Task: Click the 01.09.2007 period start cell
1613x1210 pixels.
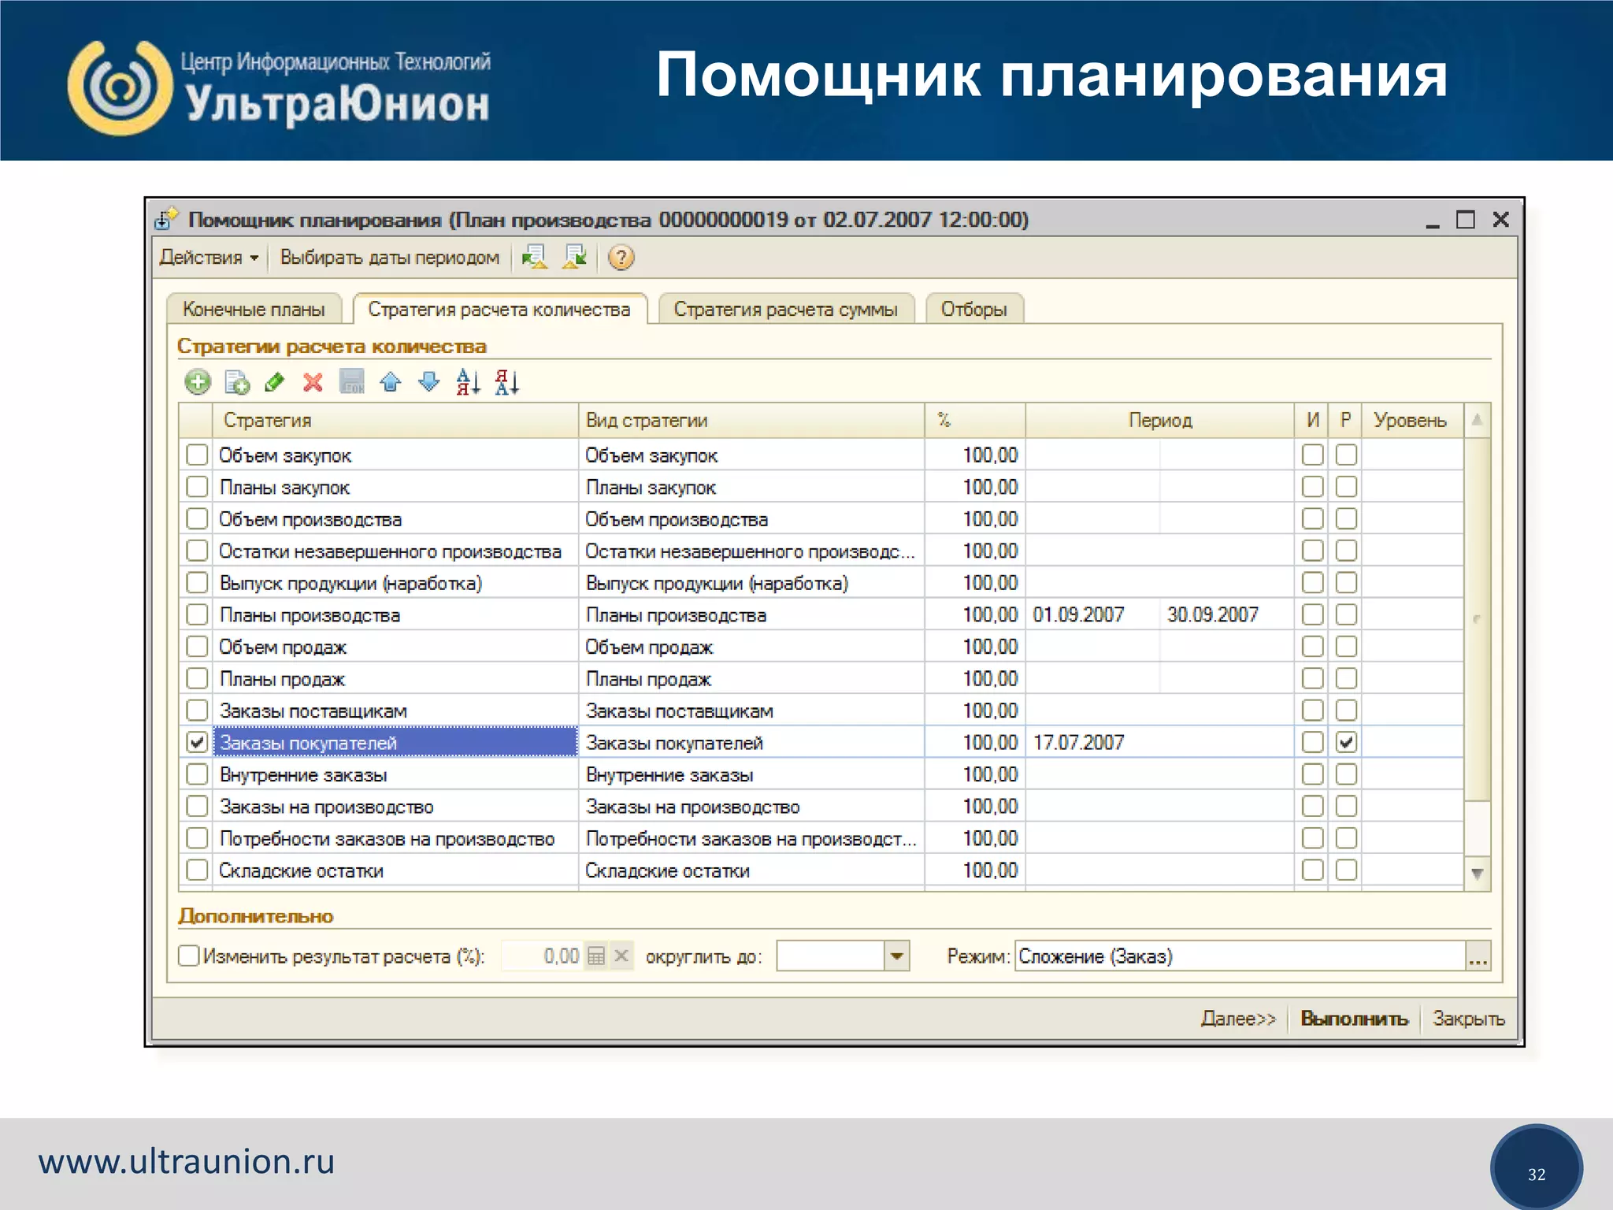Action: (x=1092, y=614)
